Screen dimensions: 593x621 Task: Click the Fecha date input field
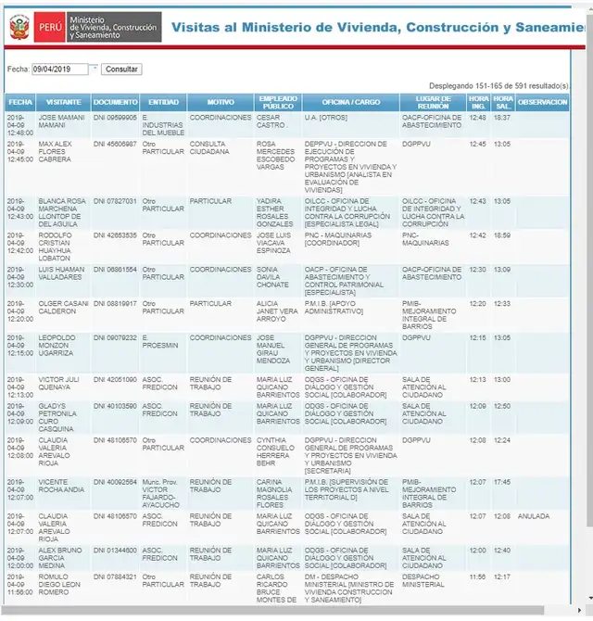click(60, 70)
